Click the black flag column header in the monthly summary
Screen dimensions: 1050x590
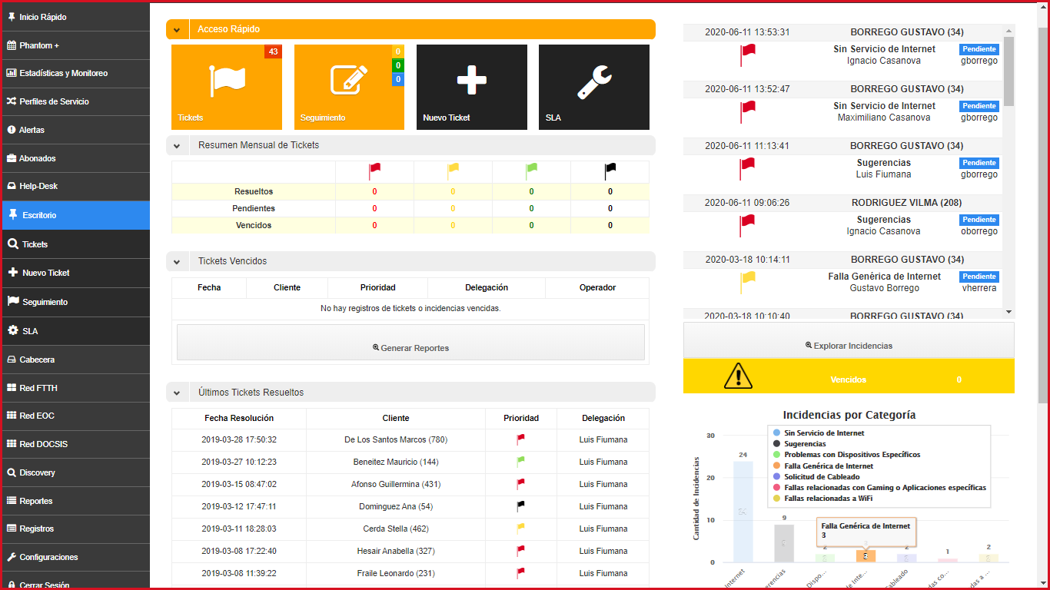610,170
